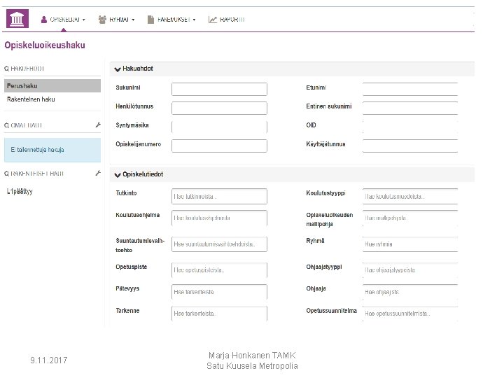The height and width of the screenshot is (378, 504).
Task: Switch to Rakenteinen haku
Action: 31,99
